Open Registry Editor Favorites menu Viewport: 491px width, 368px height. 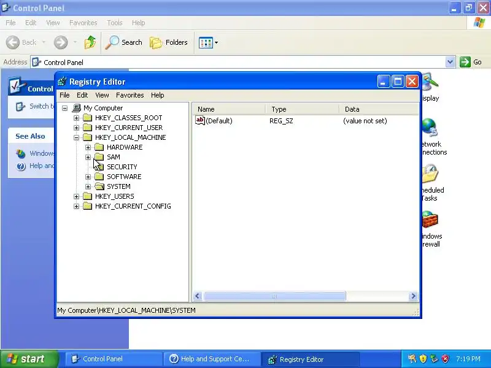pyautogui.click(x=130, y=95)
